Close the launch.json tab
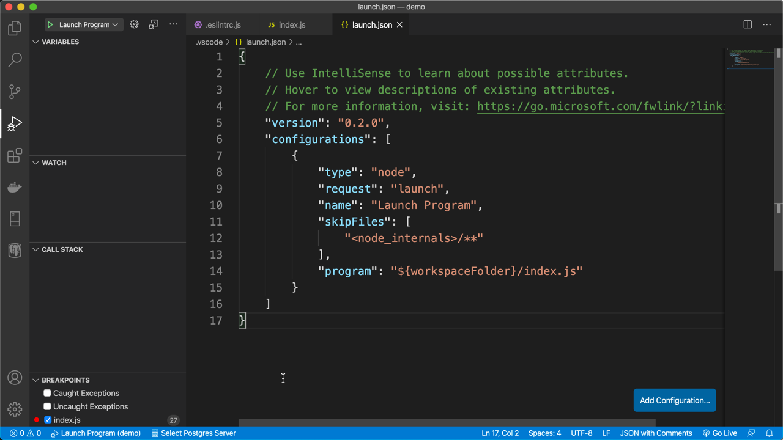The width and height of the screenshot is (783, 440). (x=399, y=24)
